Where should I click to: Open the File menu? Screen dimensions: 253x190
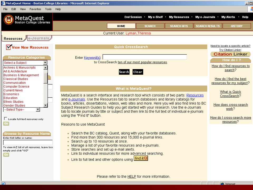point(5,9)
